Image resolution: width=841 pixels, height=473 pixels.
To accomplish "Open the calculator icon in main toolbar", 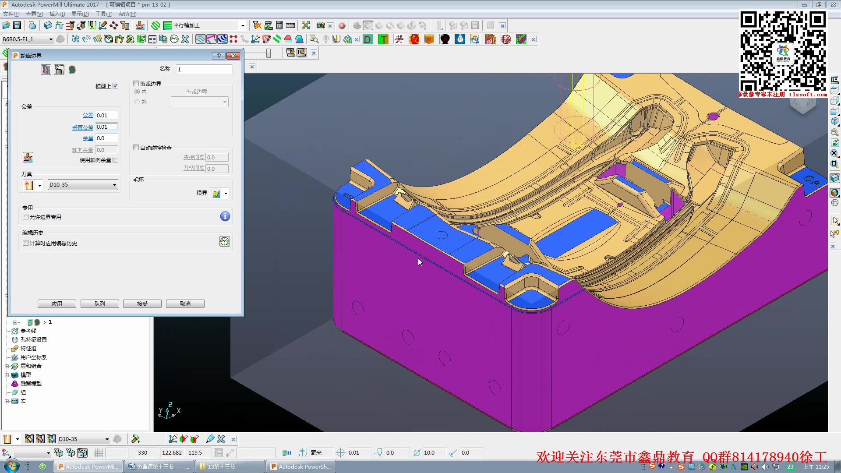I will coord(279,25).
